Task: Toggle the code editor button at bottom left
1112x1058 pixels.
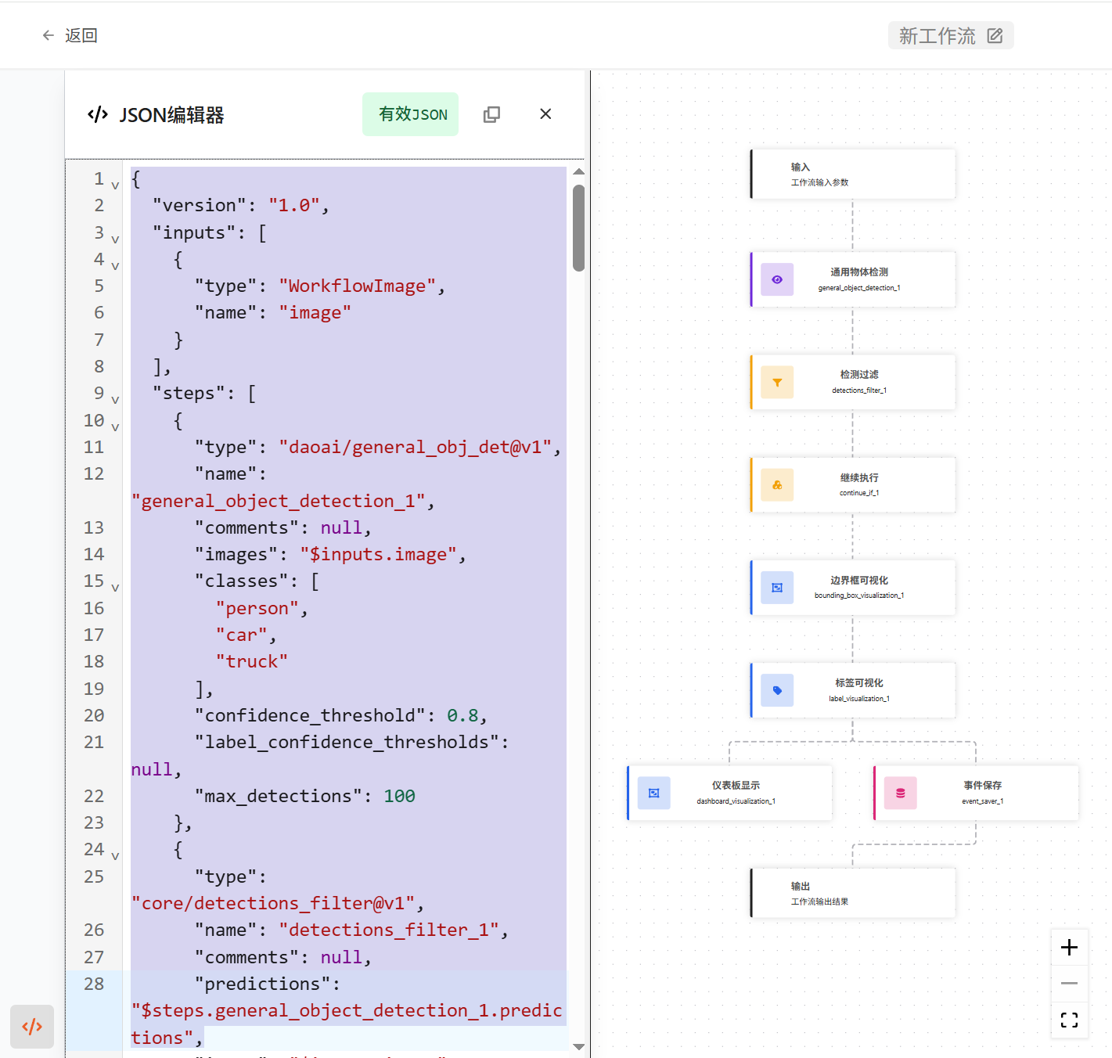Action: [x=32, y=1026]
